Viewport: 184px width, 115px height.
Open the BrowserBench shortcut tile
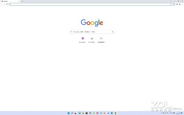tap(83, 39)
